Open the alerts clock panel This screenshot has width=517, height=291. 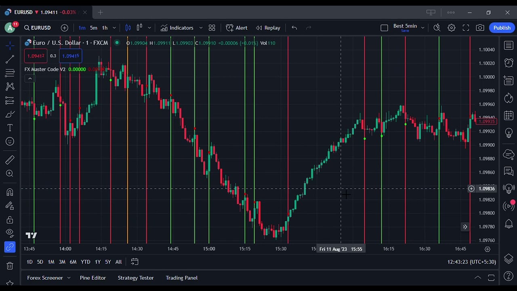pos(509,63)
